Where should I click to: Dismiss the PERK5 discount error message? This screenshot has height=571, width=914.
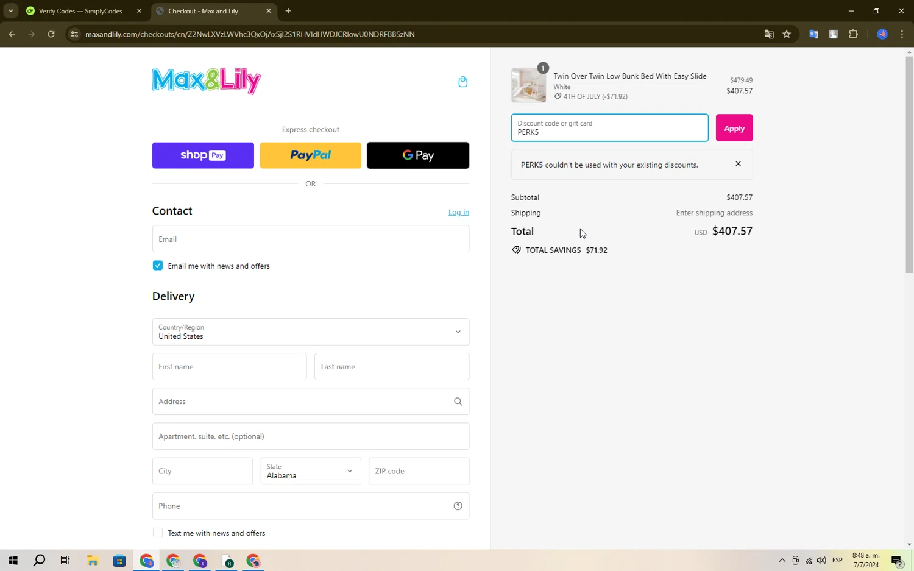click(x=738, y=164)
